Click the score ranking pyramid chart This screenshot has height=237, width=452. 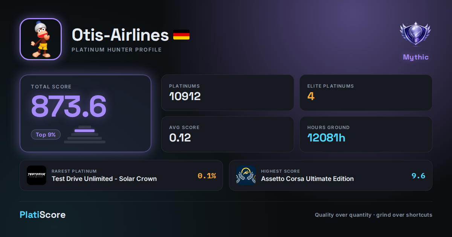click(x=85, y=134)
